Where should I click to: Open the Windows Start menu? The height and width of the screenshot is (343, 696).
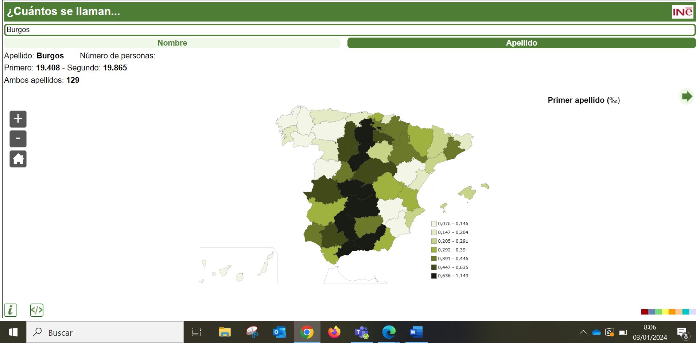(13, 332)
